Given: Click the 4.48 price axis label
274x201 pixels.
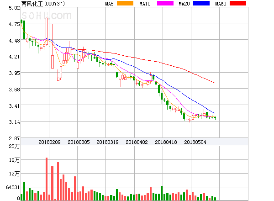Looking at the screenshot, I should pyautogui.click(x=14, y=41).
